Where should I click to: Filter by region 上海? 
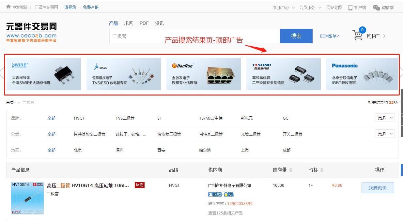click(245, 150)
